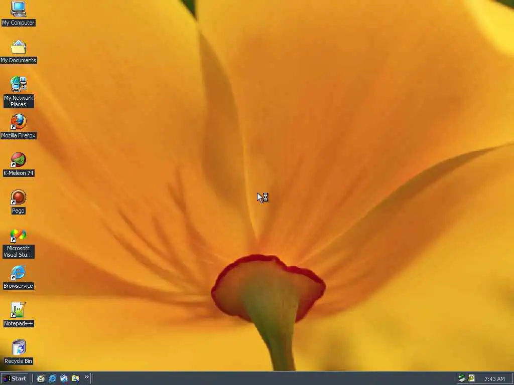514x385 pixels.
Task: Click the folder search quick launch icon
Action: pyautogui.click(x=75, y=378)
